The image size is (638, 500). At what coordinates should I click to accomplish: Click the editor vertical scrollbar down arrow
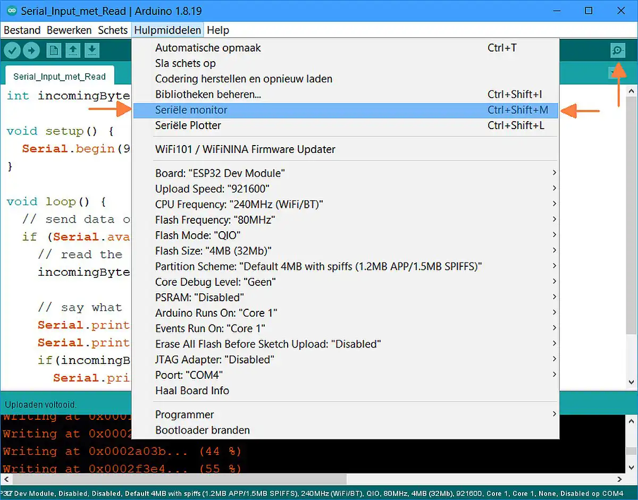tap(632, 382)
